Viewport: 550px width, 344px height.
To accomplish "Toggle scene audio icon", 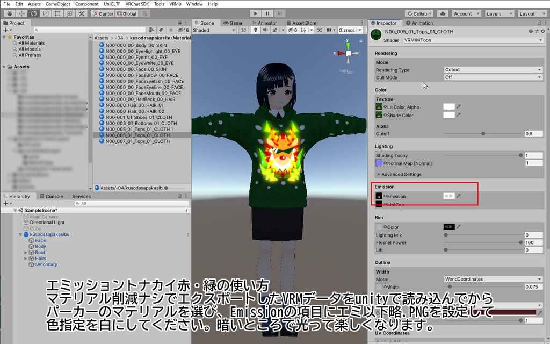I will (x=265, y=30).
